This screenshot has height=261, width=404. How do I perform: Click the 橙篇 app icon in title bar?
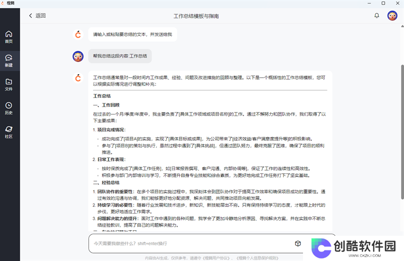click(x=3, y=3)
